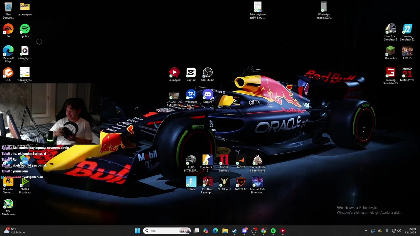Launch OBS Studio from the desktop
Viewport: 420px width, 236px height.
(x=208, y=74)
